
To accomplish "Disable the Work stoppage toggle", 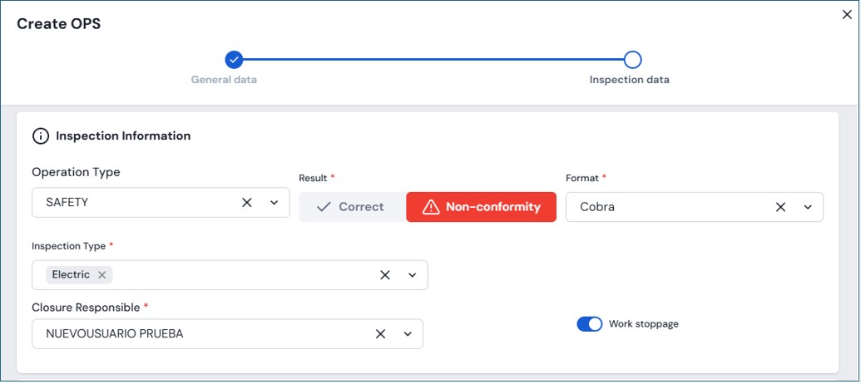I will point(589,324).
